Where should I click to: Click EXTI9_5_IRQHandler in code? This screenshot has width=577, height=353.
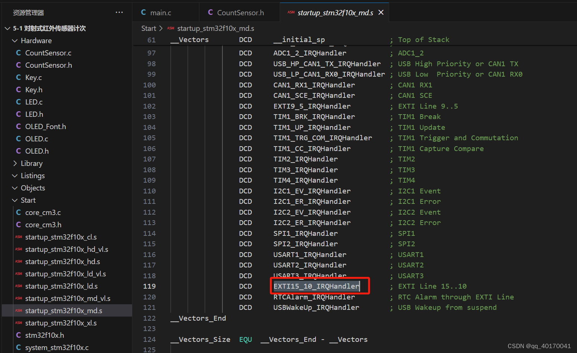click(312, 106)
